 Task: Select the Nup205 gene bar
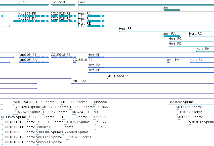34,5
